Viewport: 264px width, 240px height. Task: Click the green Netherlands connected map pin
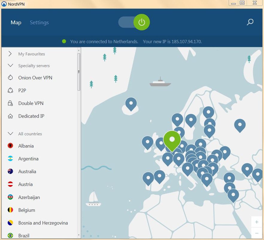[x=172, y=140]
